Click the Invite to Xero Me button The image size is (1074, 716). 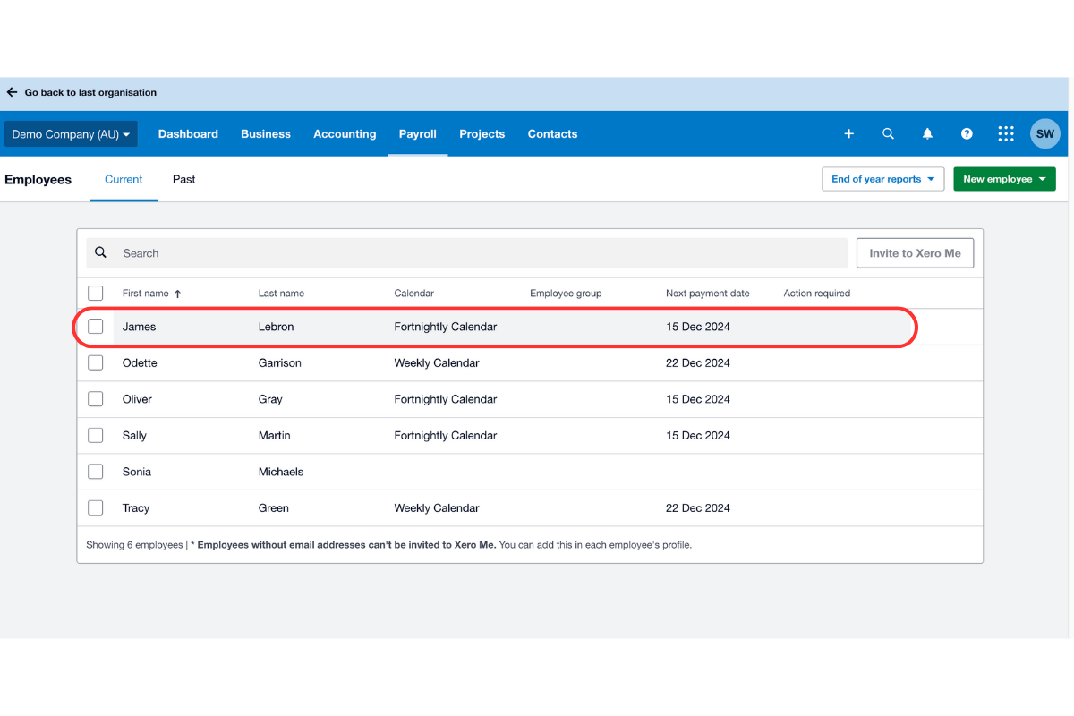tap(915, 252)
